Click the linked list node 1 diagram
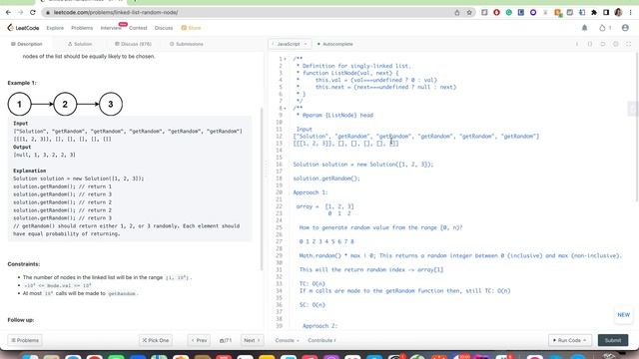639x359 pixels. (x=19, y=104)
